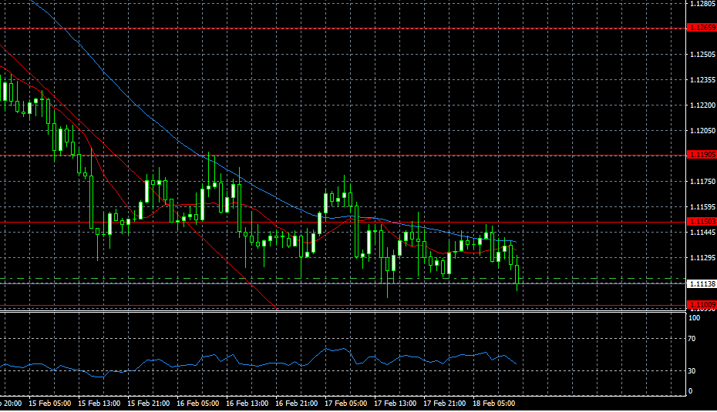Screen dimensions: 717x412
Task: Click the red 1.12659 price level label
Action: pyautogui.click(x=702, y=28)
